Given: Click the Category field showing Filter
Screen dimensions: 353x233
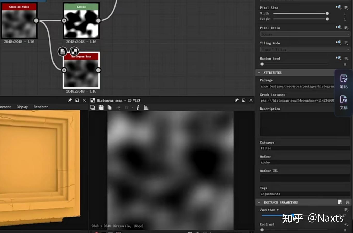Looking at the screenshot, I should pyautogui.click(x=305, y=148).
